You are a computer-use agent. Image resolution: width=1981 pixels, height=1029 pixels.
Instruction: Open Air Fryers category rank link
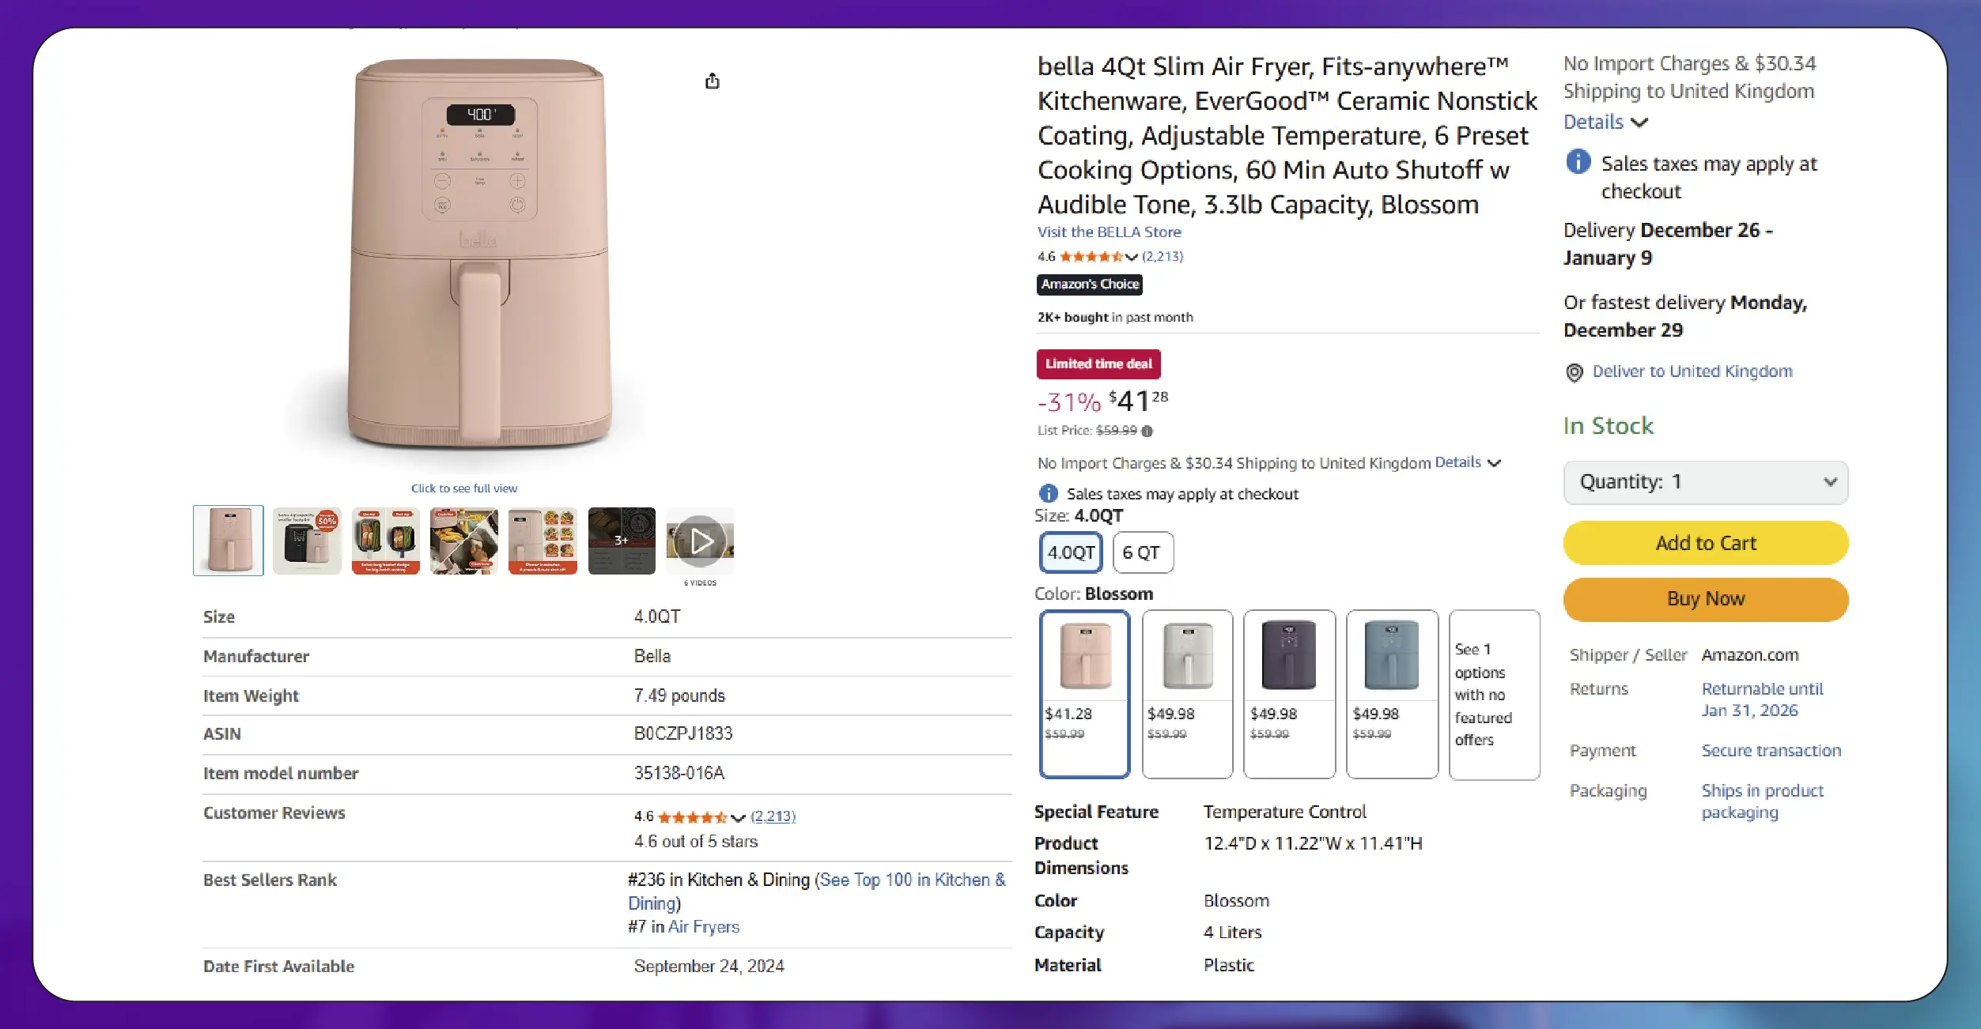[x=703, y=927]
